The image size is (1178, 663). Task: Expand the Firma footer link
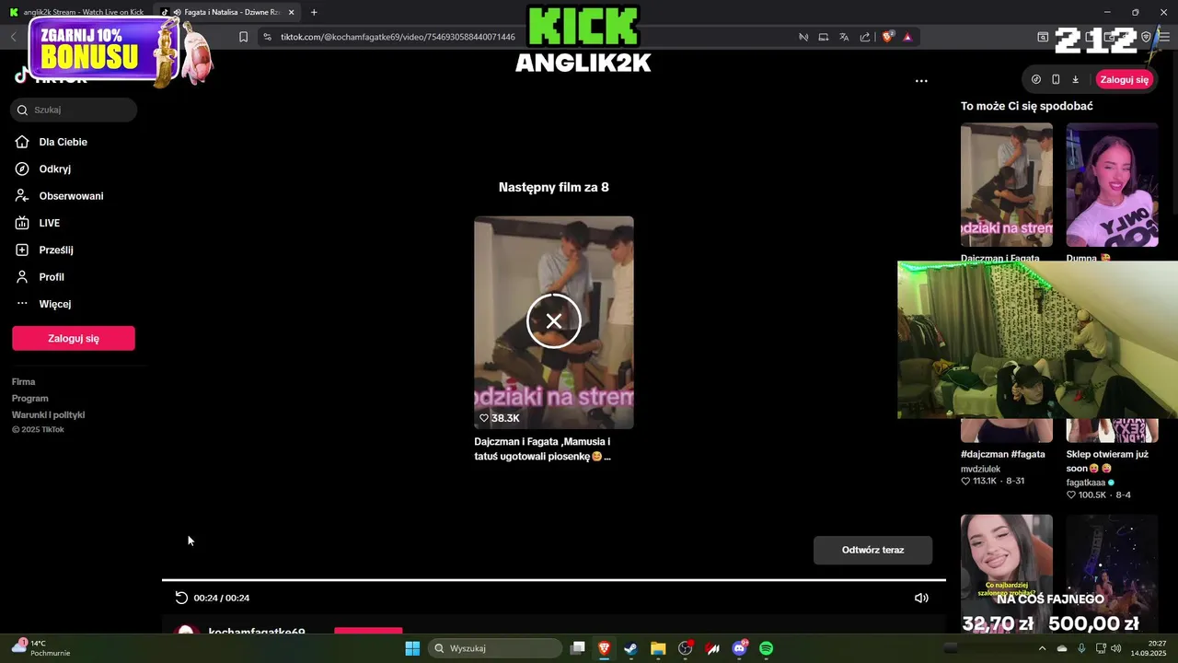coord(24,381)
